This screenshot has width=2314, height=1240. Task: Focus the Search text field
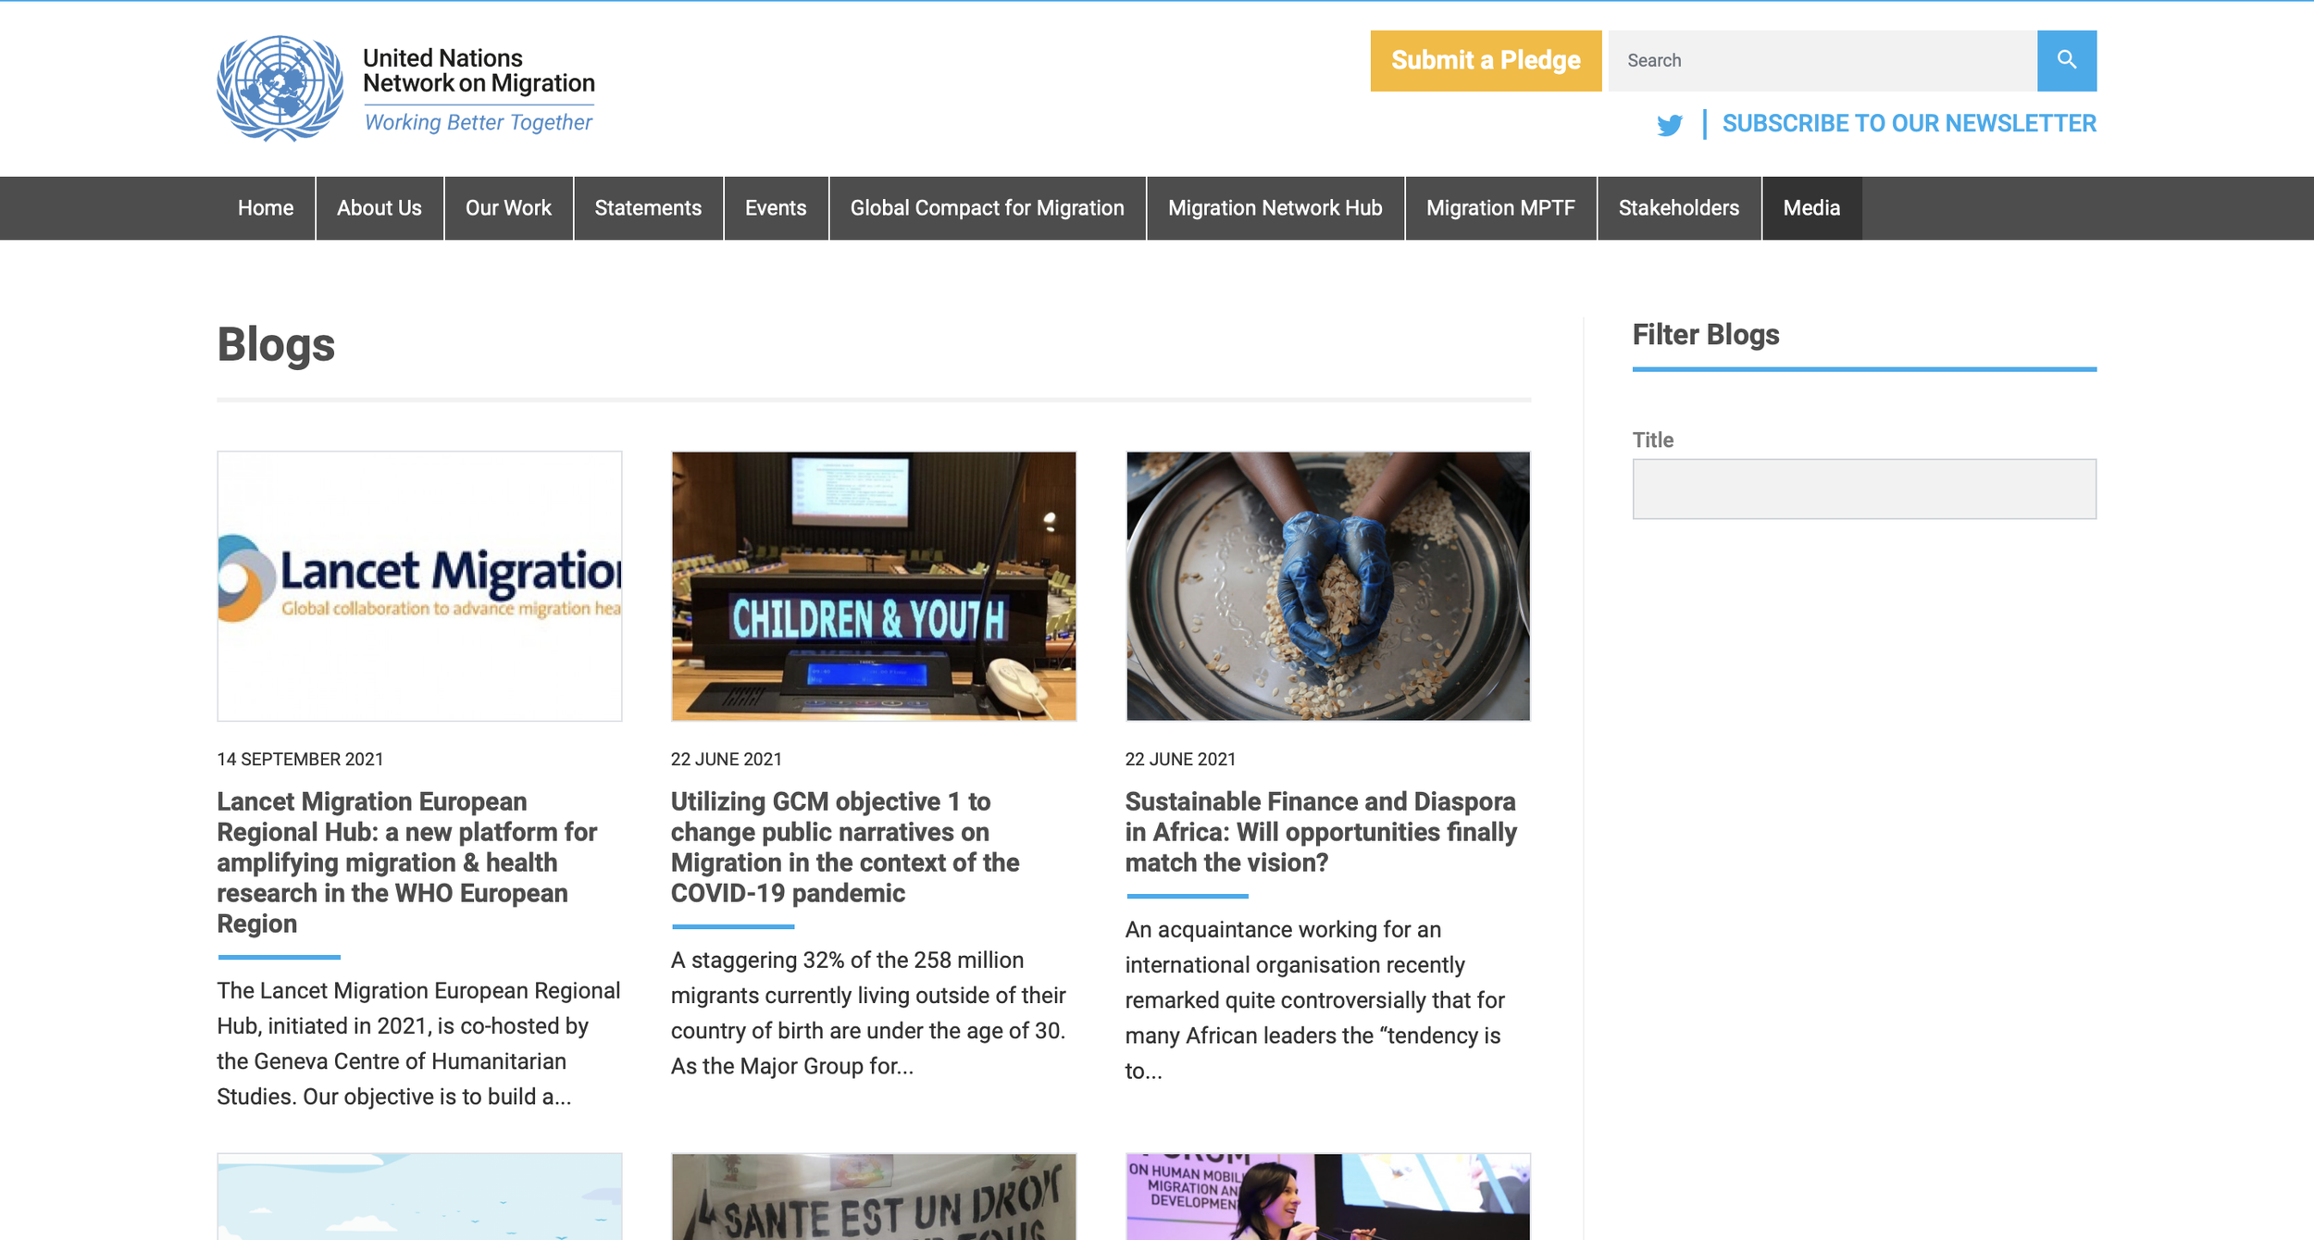[1821, 60]
